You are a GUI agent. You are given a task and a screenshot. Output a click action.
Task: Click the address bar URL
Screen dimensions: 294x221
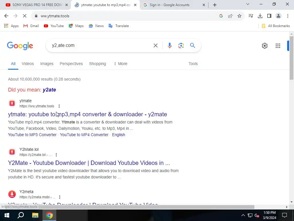click(55, 16)
